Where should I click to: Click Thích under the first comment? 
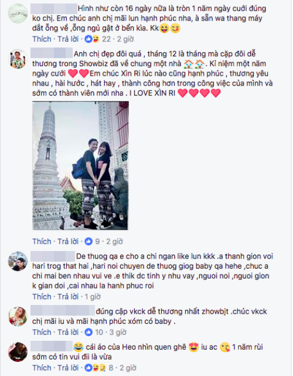pyautogui.click(x=42, y=39)
